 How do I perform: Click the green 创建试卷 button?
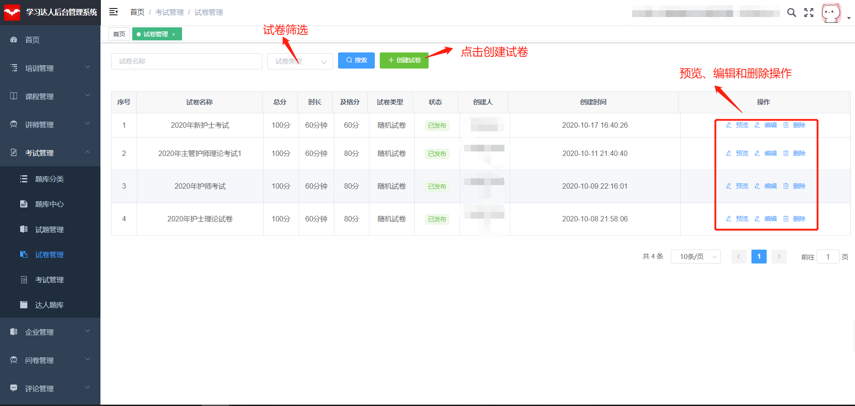(x=404, y=60)
